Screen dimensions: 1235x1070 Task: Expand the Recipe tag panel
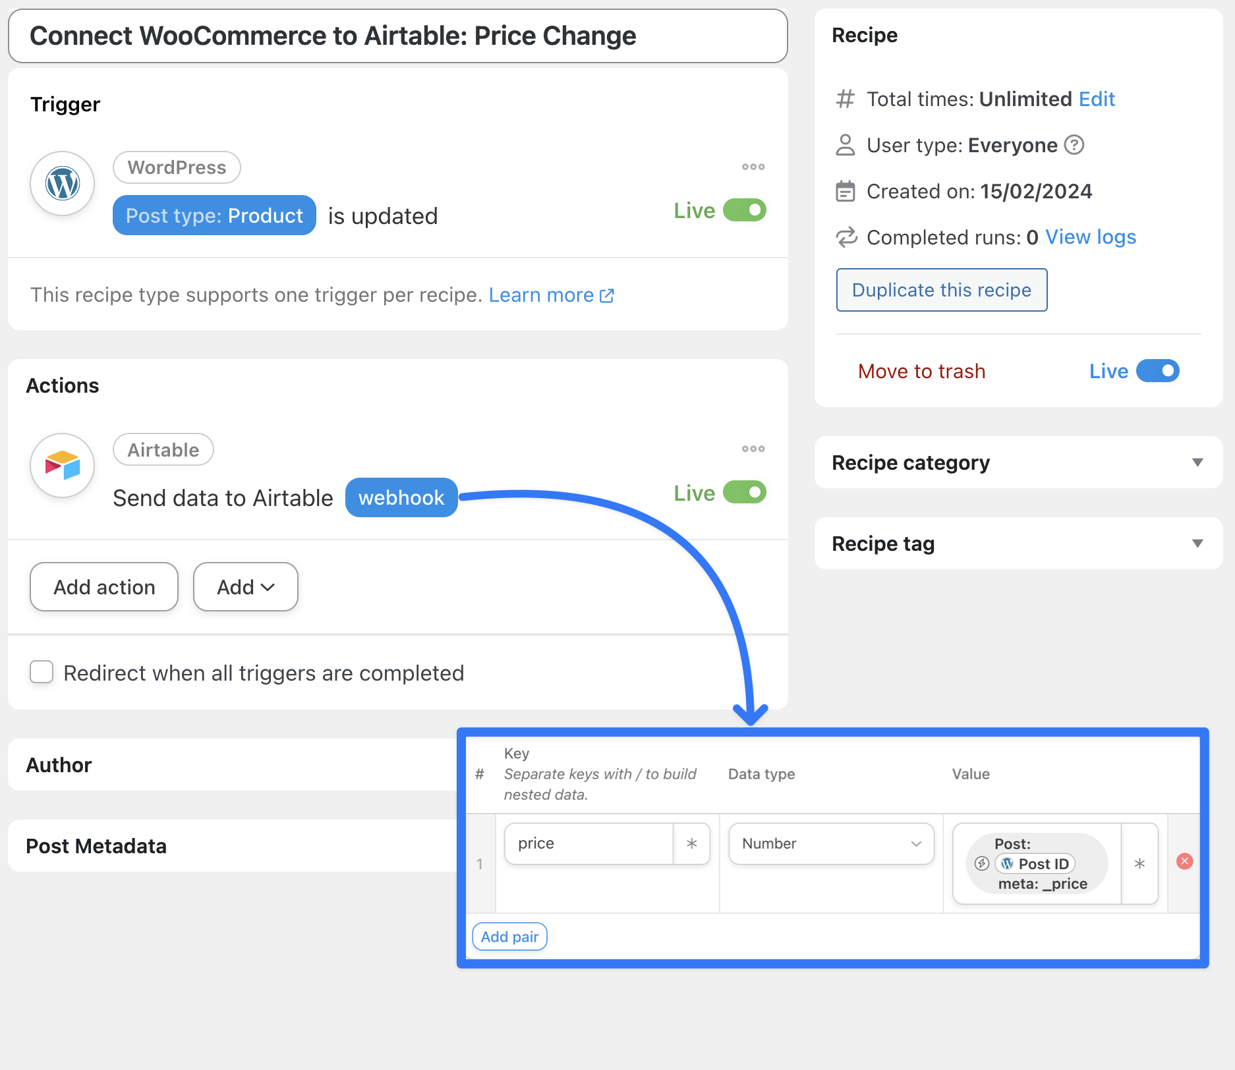click(1197, 544)
